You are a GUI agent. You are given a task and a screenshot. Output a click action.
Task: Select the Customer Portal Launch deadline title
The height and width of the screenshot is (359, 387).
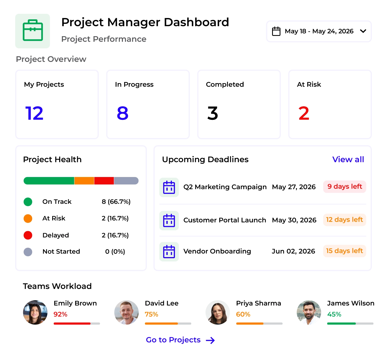click(225, 220)
